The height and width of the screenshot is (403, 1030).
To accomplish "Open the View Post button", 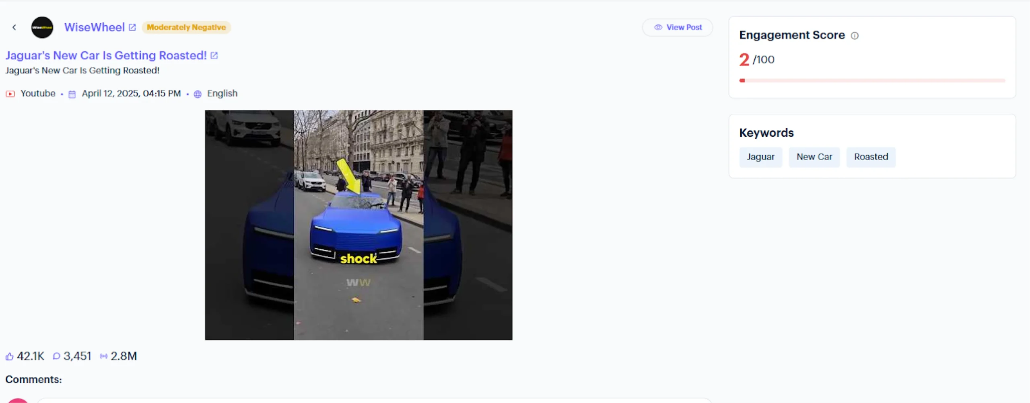I will pos(678,27).
